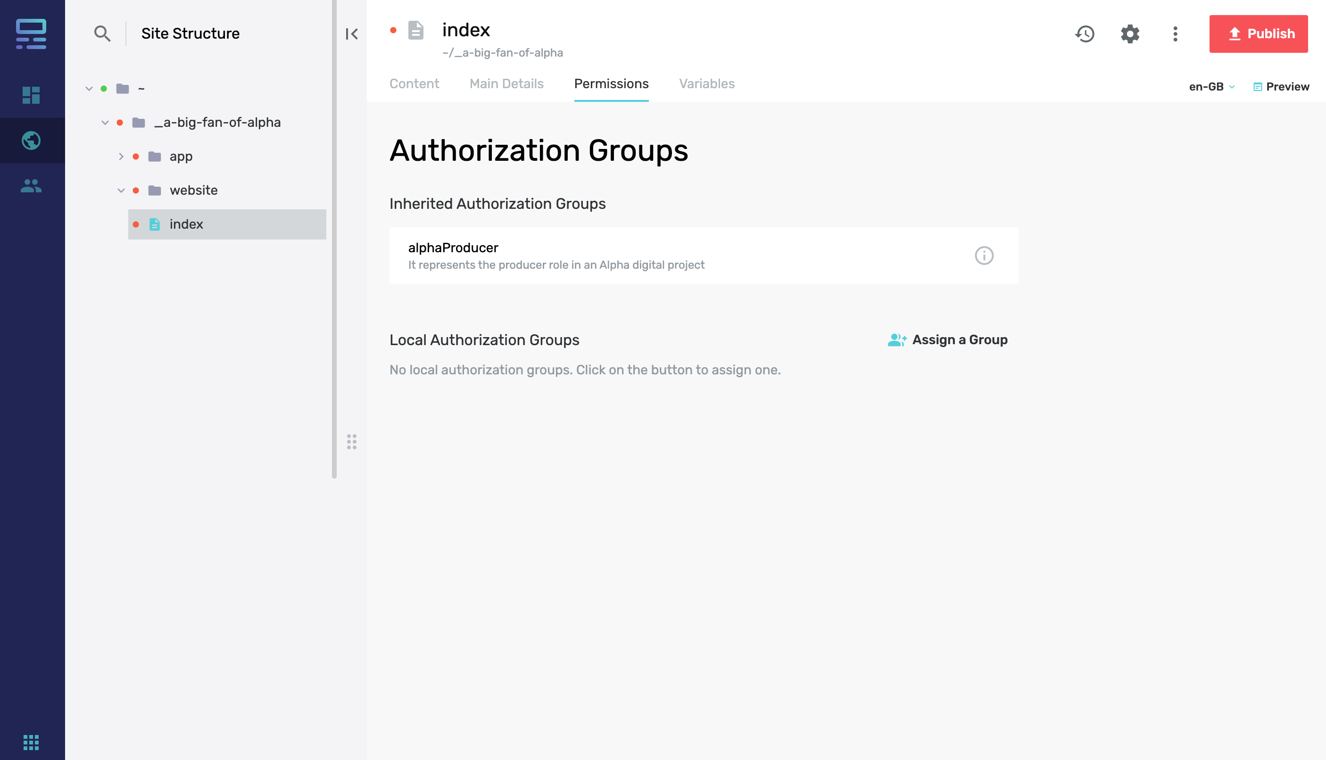This screenshot has height=760, width=1326.
Task: Click the index page title text
Action: (466, 30)
